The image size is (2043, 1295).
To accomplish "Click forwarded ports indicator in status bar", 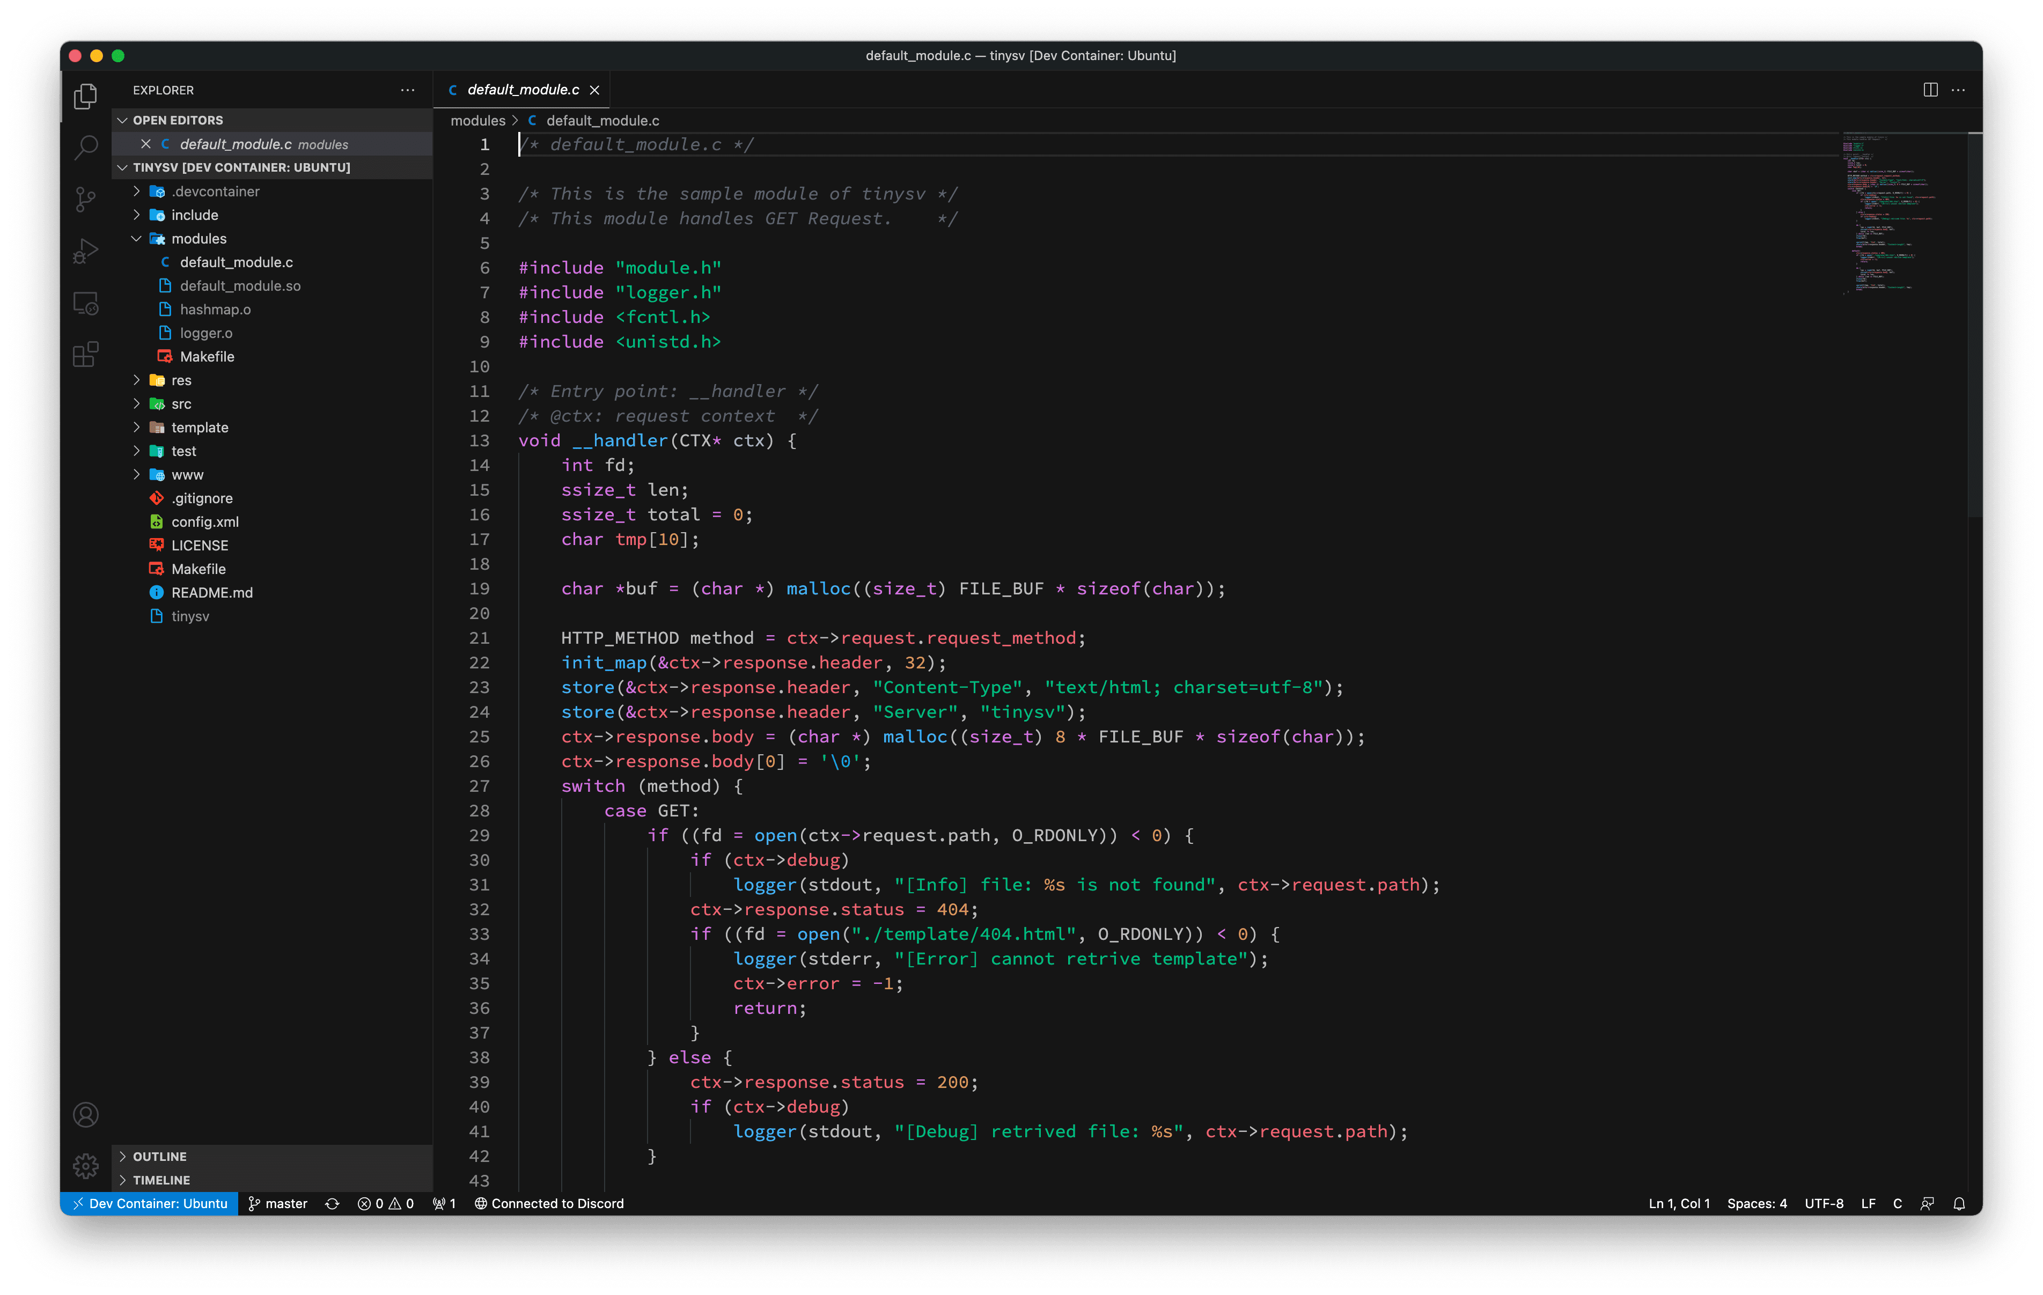I will tap(445, 1203).
